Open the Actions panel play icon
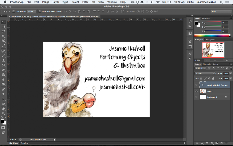Image resolution: width=233 pixels, height=146 pixels. 190,26
